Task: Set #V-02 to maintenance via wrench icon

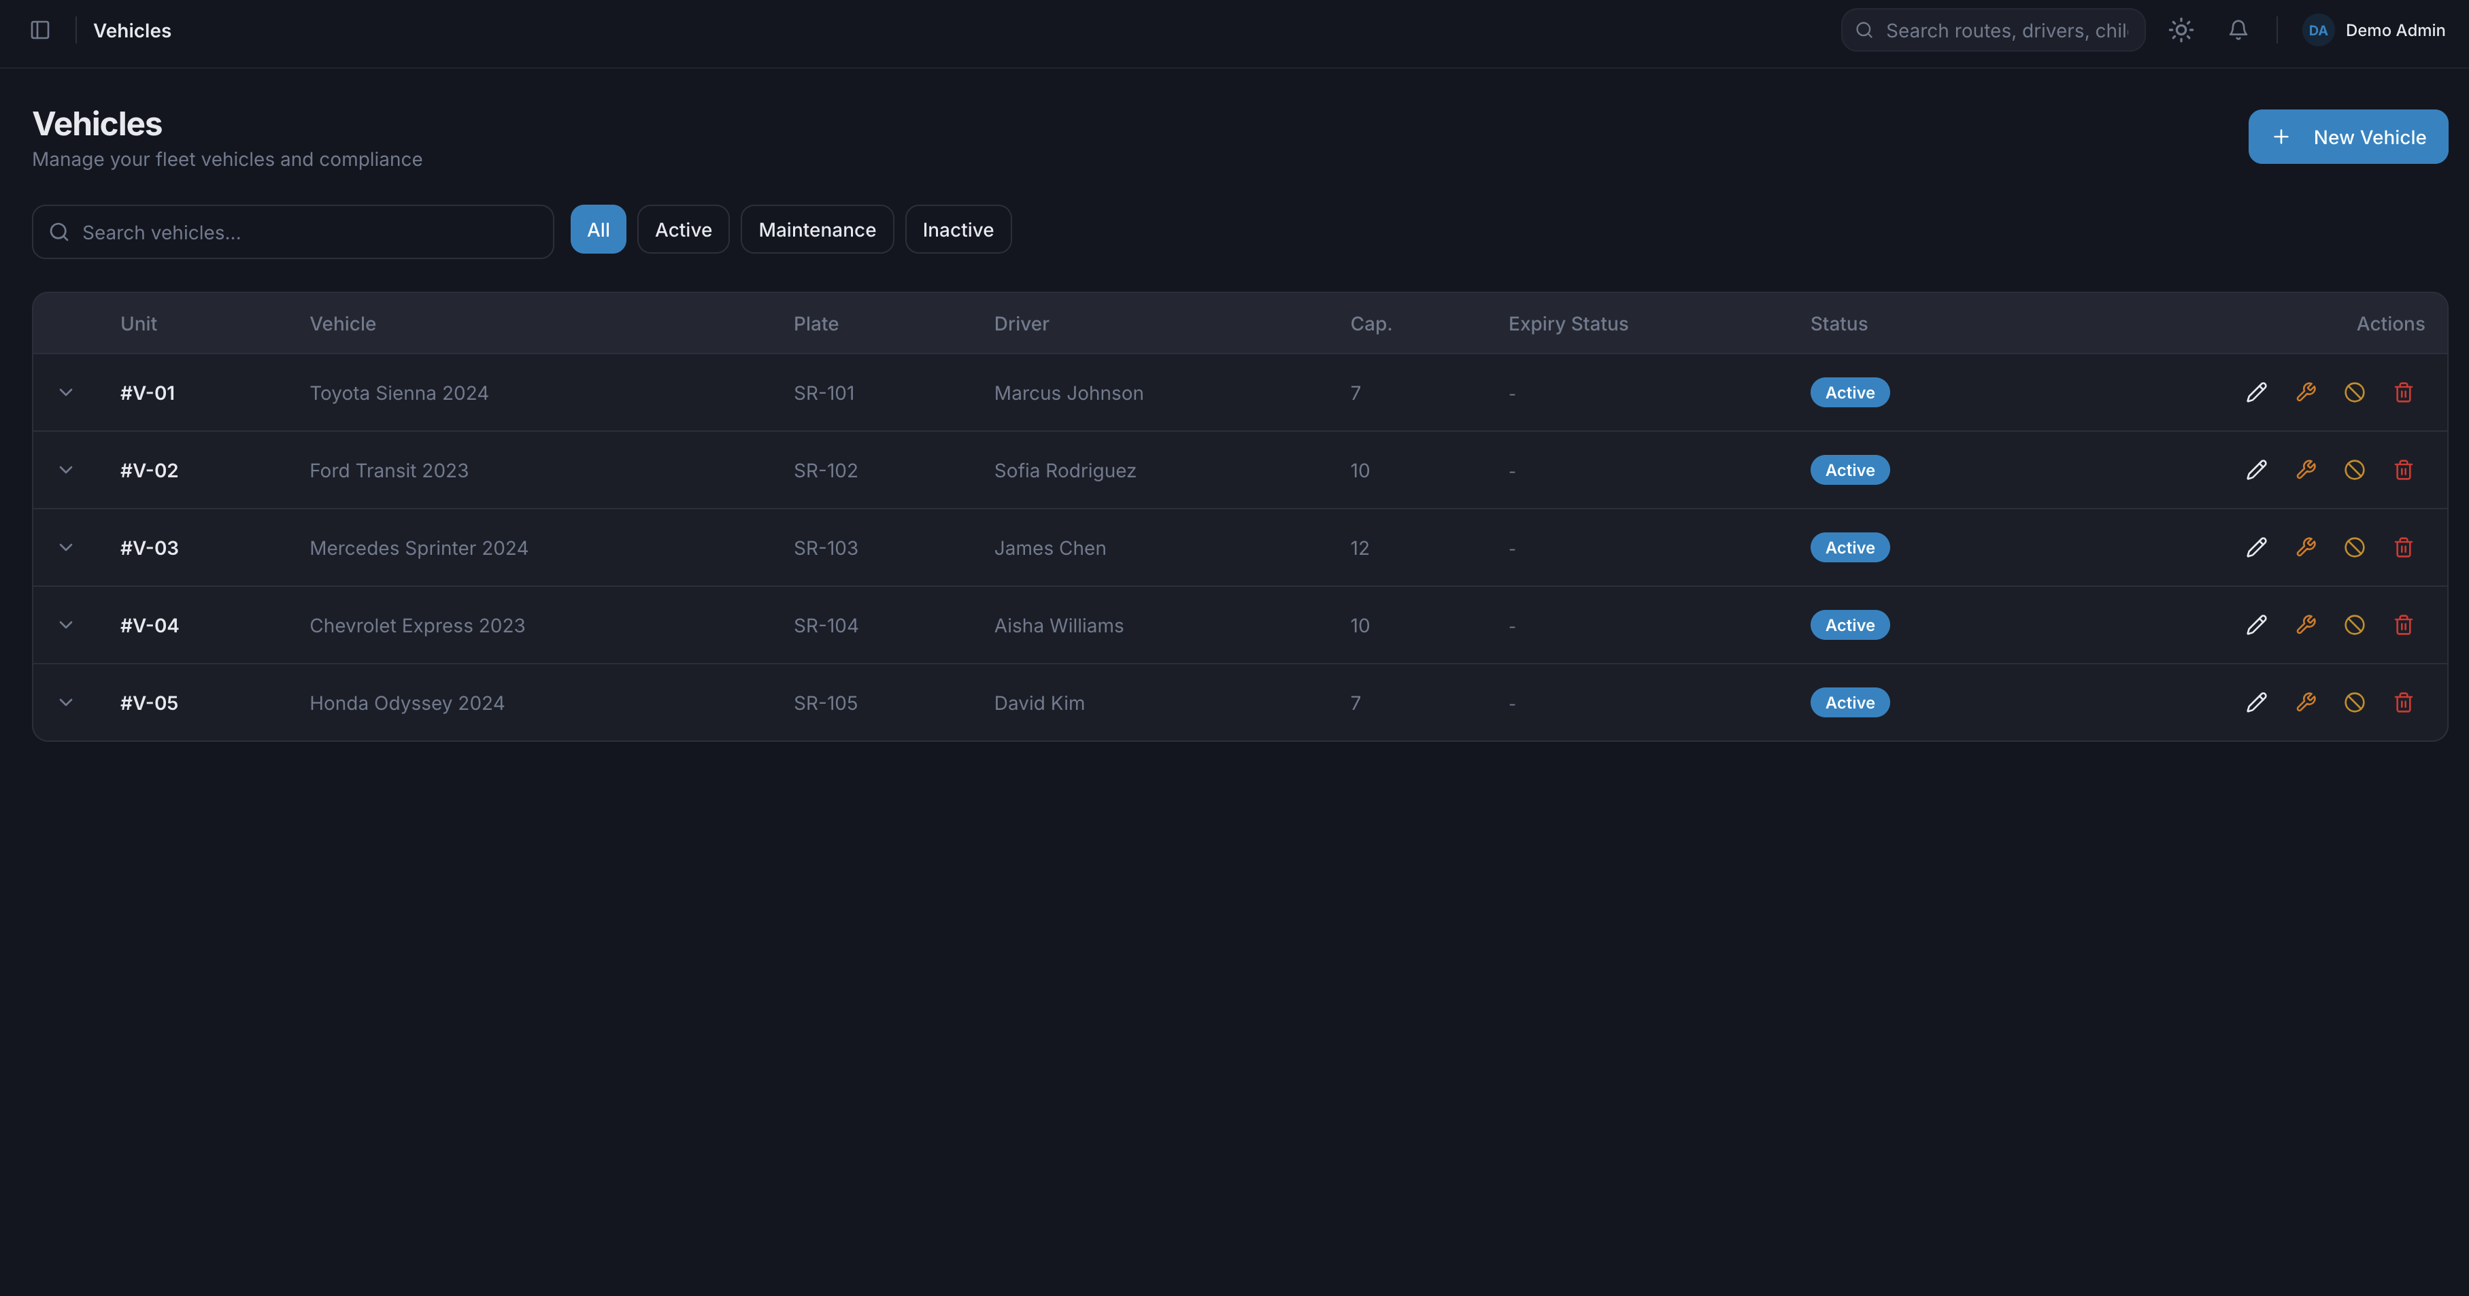Action: point(2305,471)
